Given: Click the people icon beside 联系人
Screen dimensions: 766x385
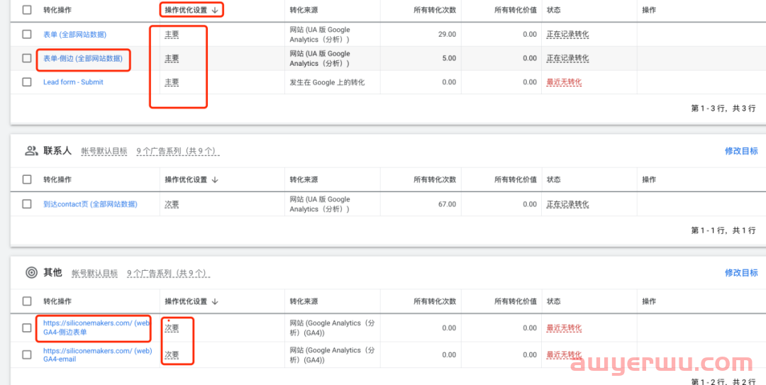Looking at the screenshot, I should pyautogui.click(x=31, y=151).
